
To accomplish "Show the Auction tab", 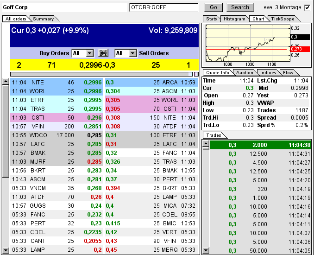I will (x=245, y=73).
